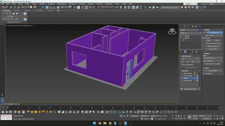
Task: Toggle Edit Poly modifier visibility eye
Action: click(x=181, y=36)
